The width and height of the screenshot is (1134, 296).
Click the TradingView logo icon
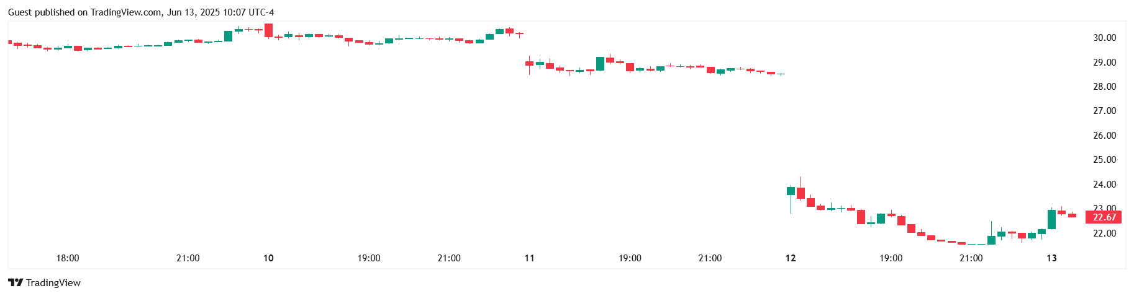16,282
